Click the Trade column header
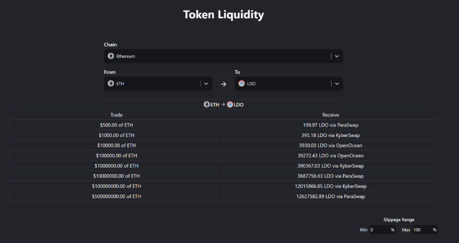The height and width of the screenshot is (243, 459). [x=116, y=115]
